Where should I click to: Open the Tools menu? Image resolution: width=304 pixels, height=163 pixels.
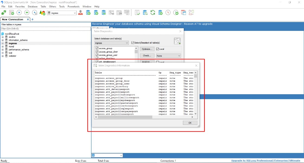[x=62, y=6]
